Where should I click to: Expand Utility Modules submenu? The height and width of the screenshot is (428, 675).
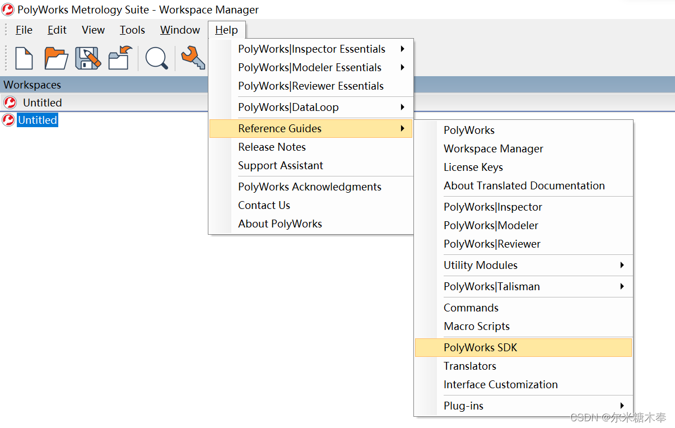coord(523,266)
